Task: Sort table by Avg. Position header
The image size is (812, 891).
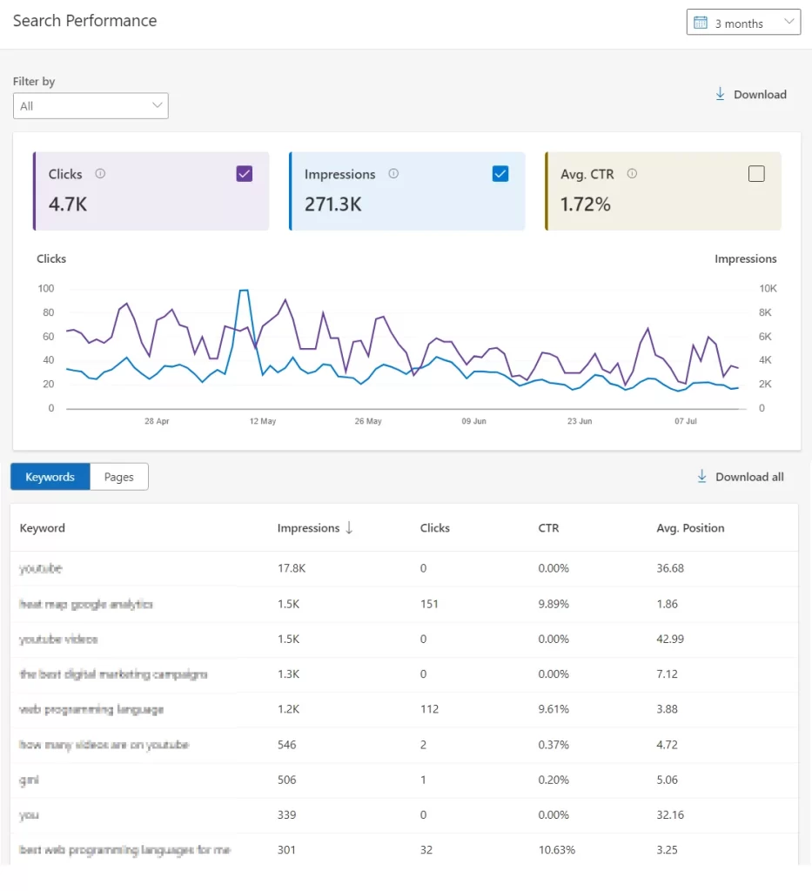Action: (690, 528)
